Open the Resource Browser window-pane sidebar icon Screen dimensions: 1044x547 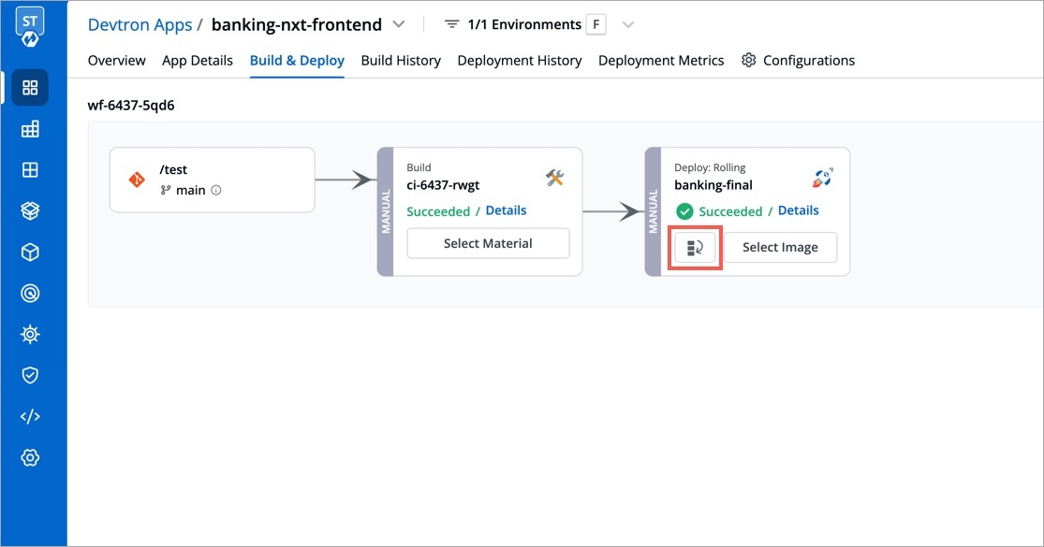pos(30,170)
